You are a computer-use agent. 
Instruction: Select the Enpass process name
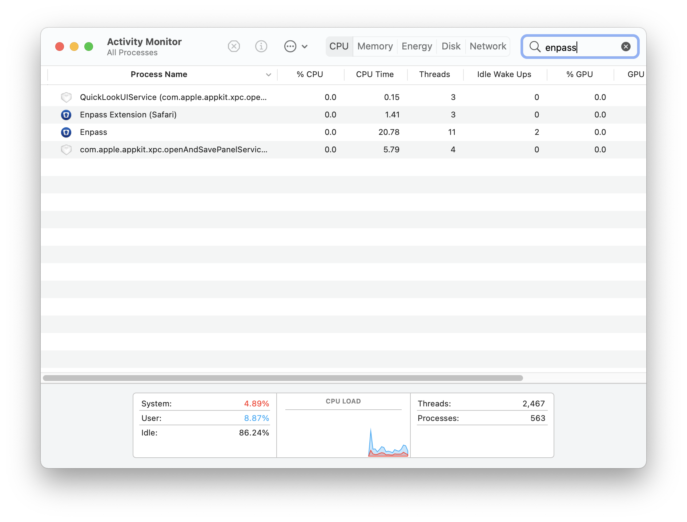(93, 132)
